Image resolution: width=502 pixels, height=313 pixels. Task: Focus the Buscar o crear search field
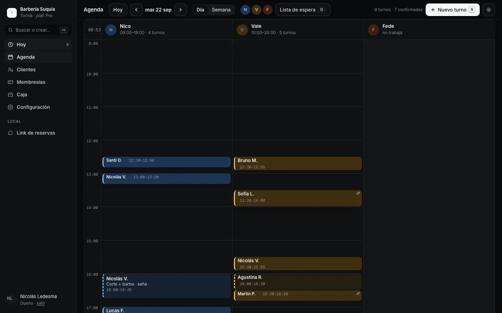38,30
